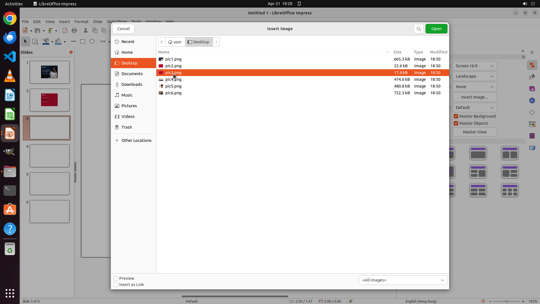Enable the Preview checkbox
The width and height of the screenshot is (540, 304).
(x=116, y=278)
